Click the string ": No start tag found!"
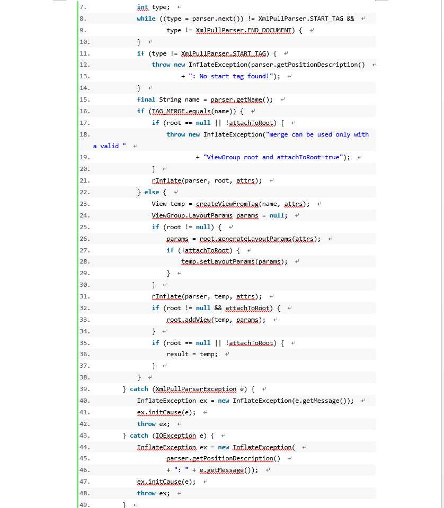 230,76
